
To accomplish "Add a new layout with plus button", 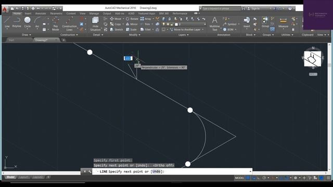I will coord(48,177).
